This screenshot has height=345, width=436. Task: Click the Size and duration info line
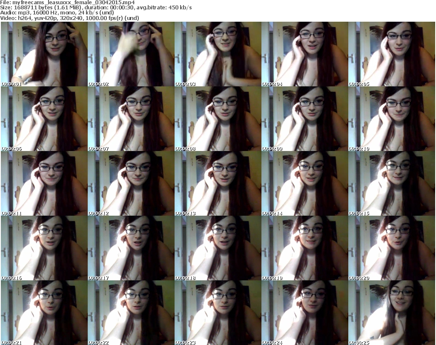tap(96, 8)
